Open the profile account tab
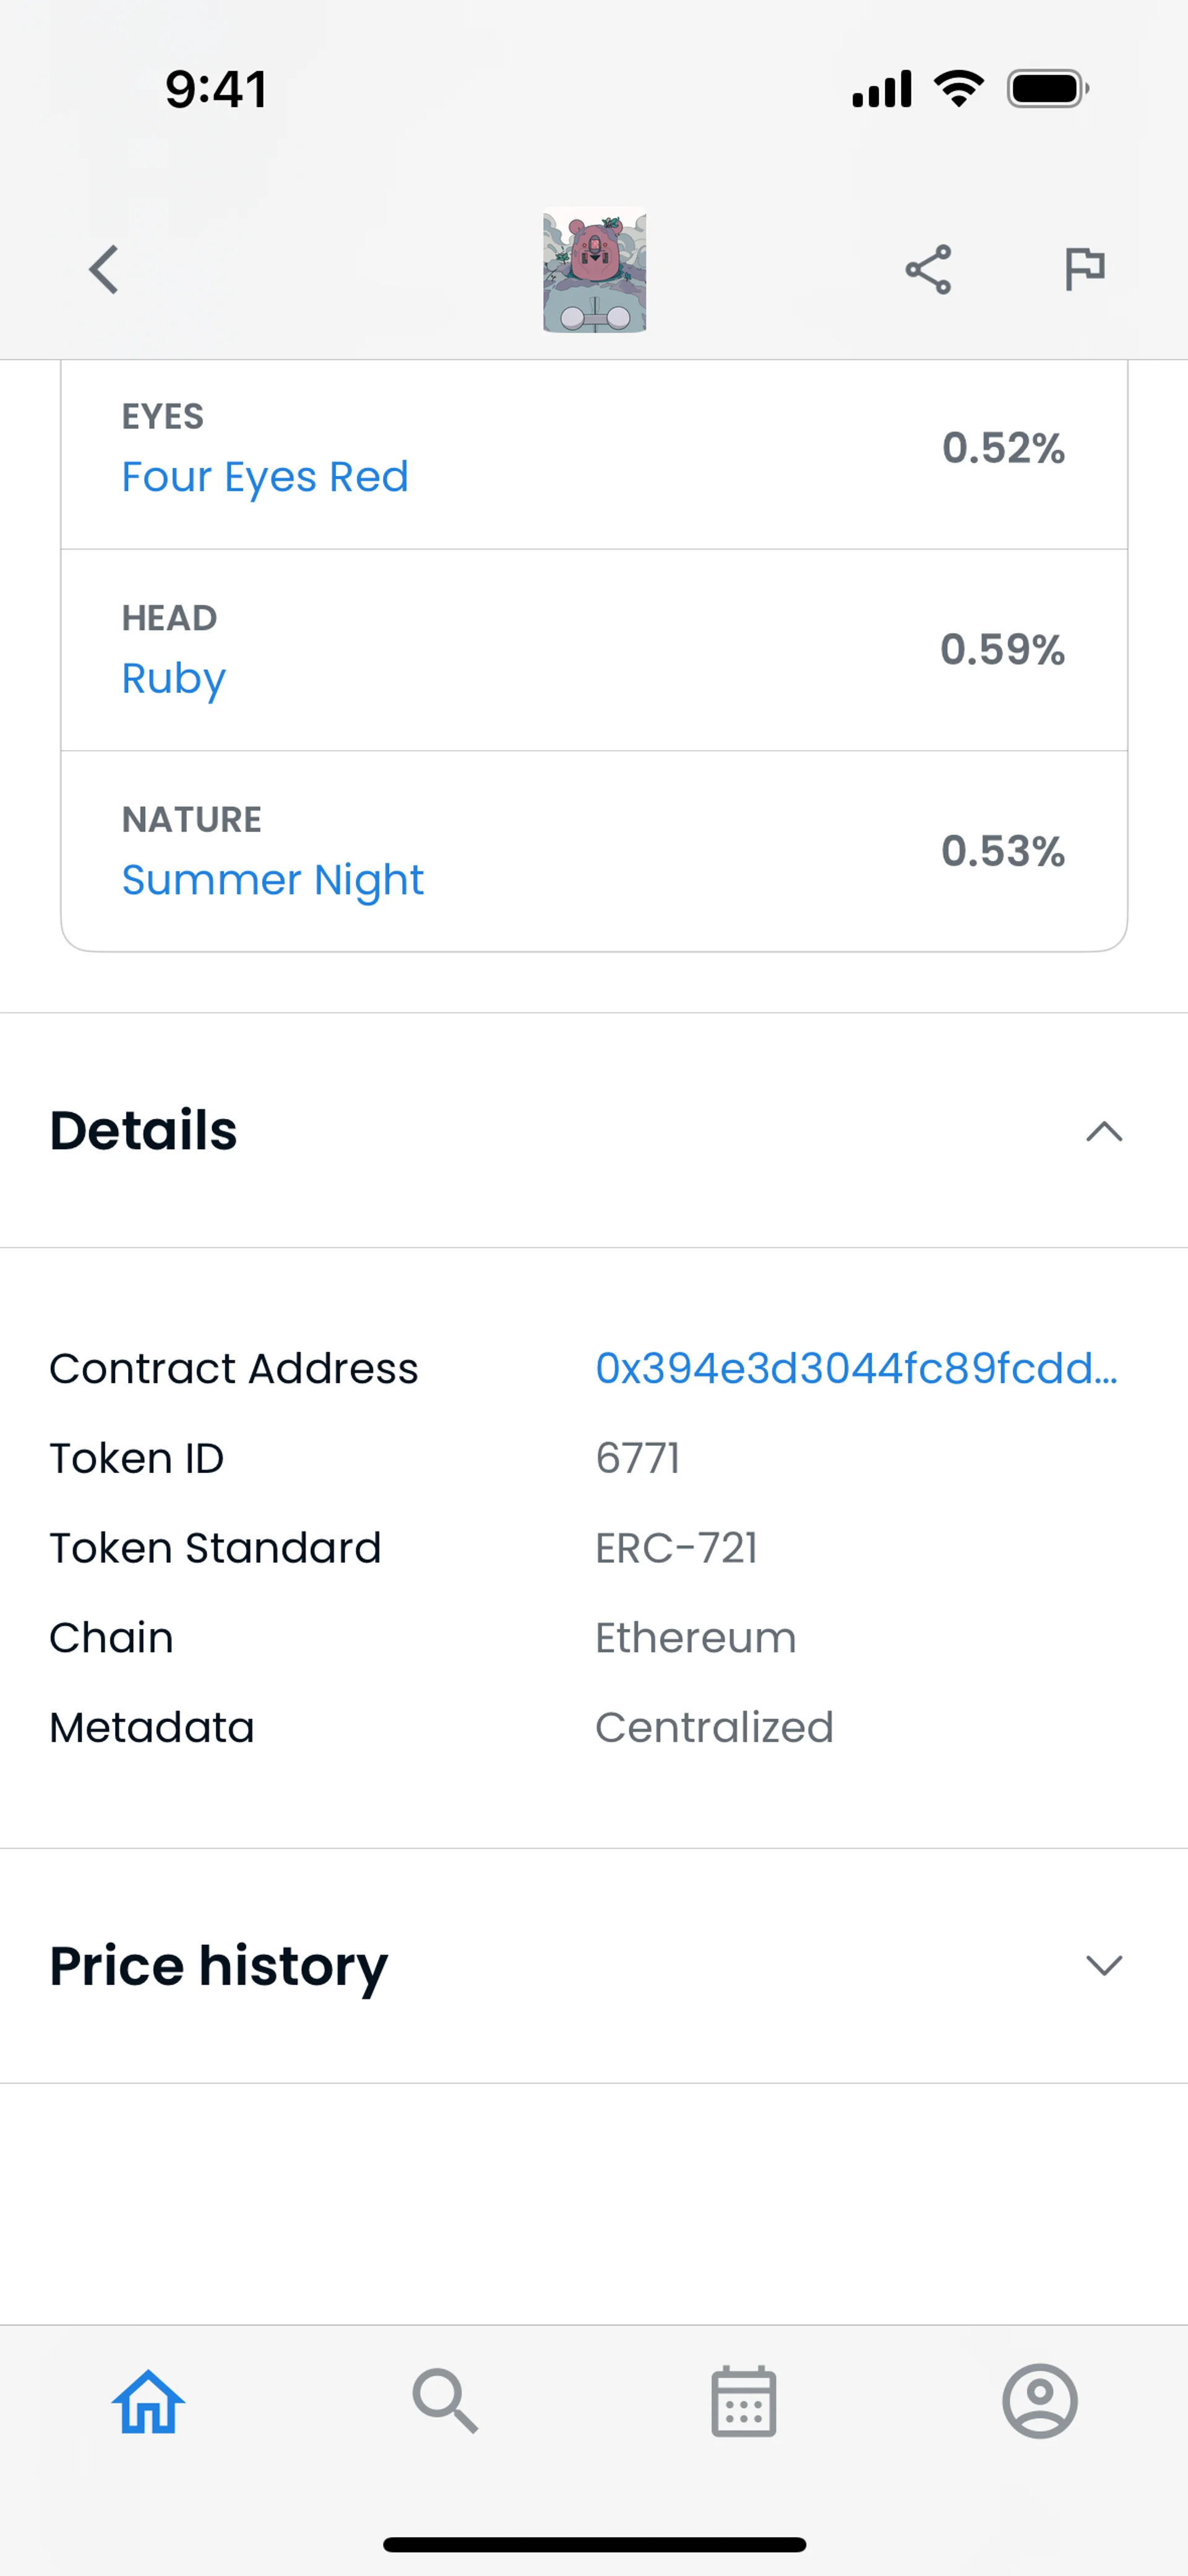 1040,2401
